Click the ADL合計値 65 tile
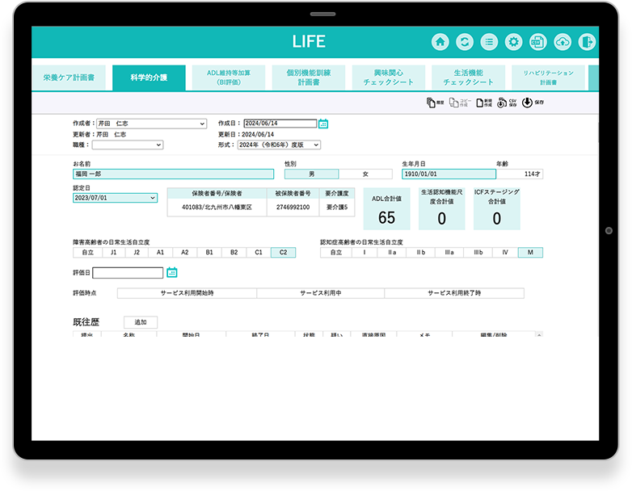Image resolution: width=632 pixels, height=491 pixels. pyautogui.click(x=386, y=209)
